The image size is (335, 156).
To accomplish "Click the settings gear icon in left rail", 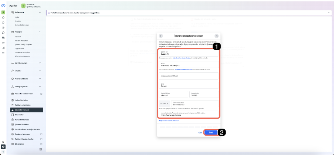I will [x=3, y=147].
